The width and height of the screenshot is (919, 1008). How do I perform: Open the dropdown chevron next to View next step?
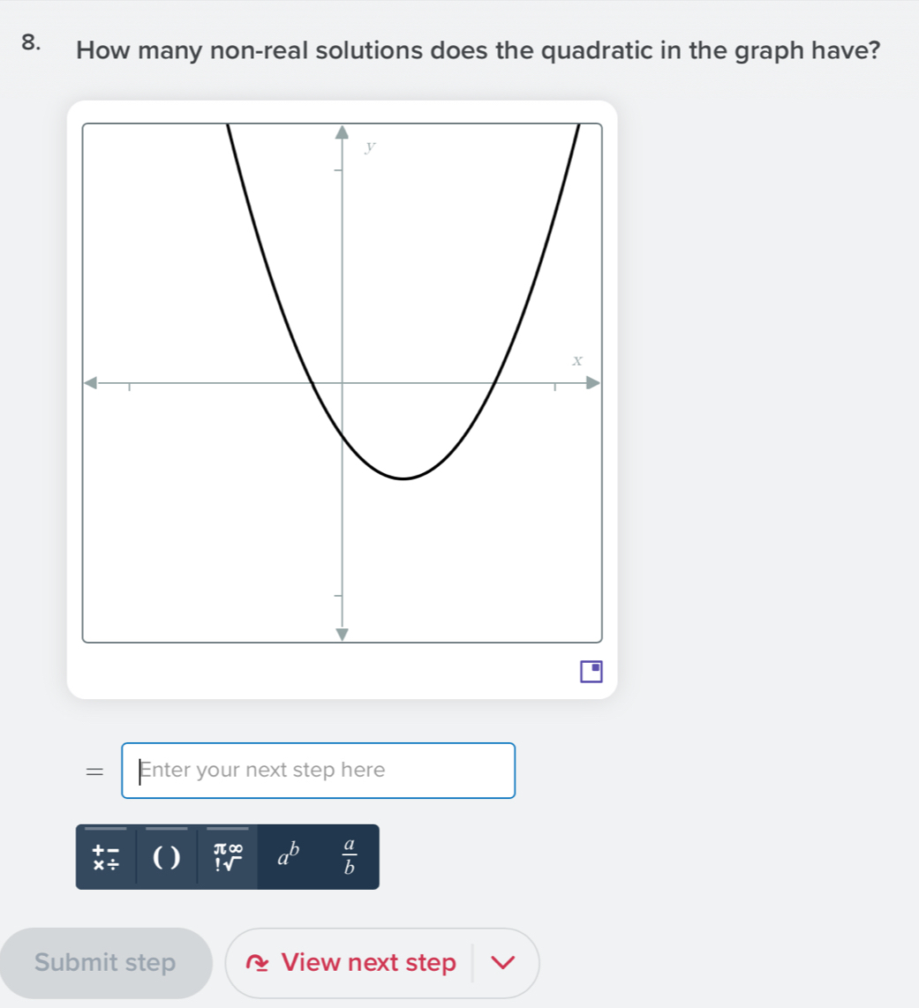pyautogui.click(x=505, y=963)
